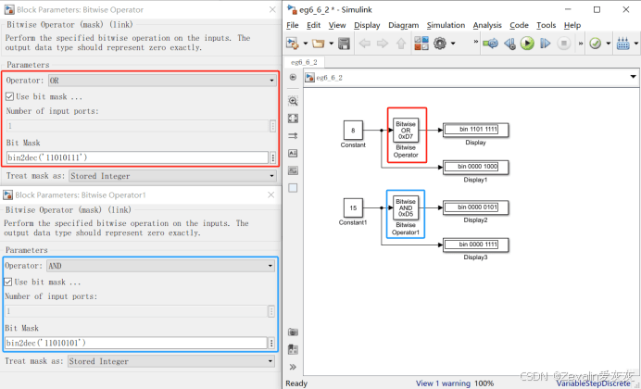Image resolution: width=641 pixels, height=389 pixels.
Task: Open the Analysis menu
Action: coord(487,25)
